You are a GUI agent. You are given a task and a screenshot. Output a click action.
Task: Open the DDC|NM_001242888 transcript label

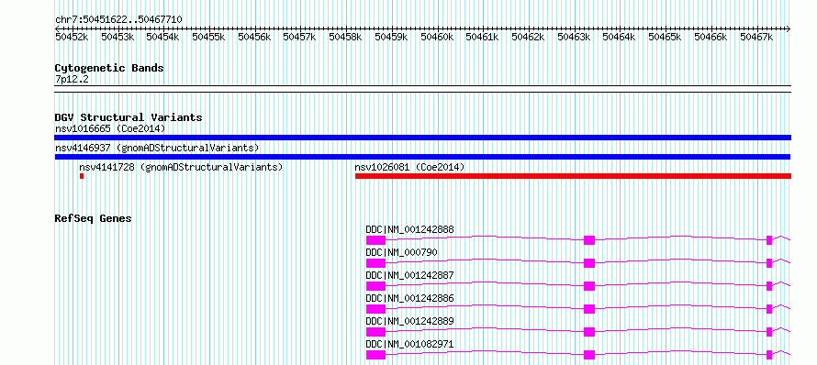pos(409,229)
